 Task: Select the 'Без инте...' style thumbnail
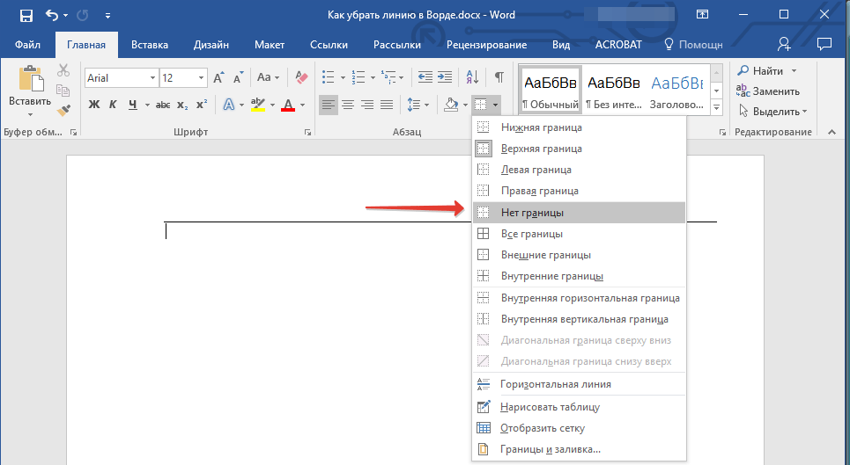click(x=614, y=91)
